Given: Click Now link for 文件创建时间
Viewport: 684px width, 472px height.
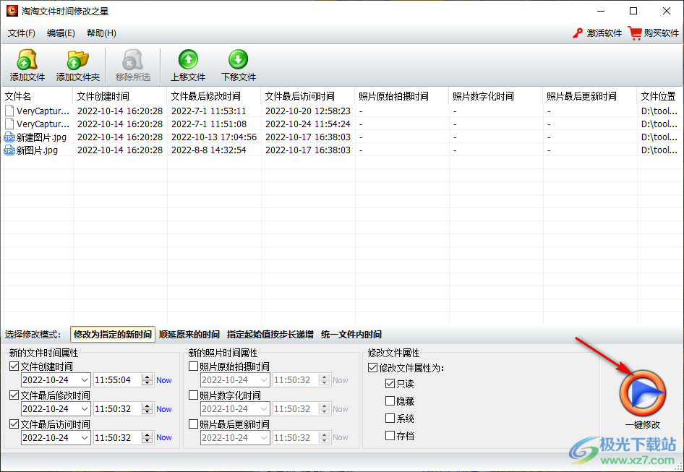Looking at the screenshot, I should pyautogui.click(x=164, y=380).
